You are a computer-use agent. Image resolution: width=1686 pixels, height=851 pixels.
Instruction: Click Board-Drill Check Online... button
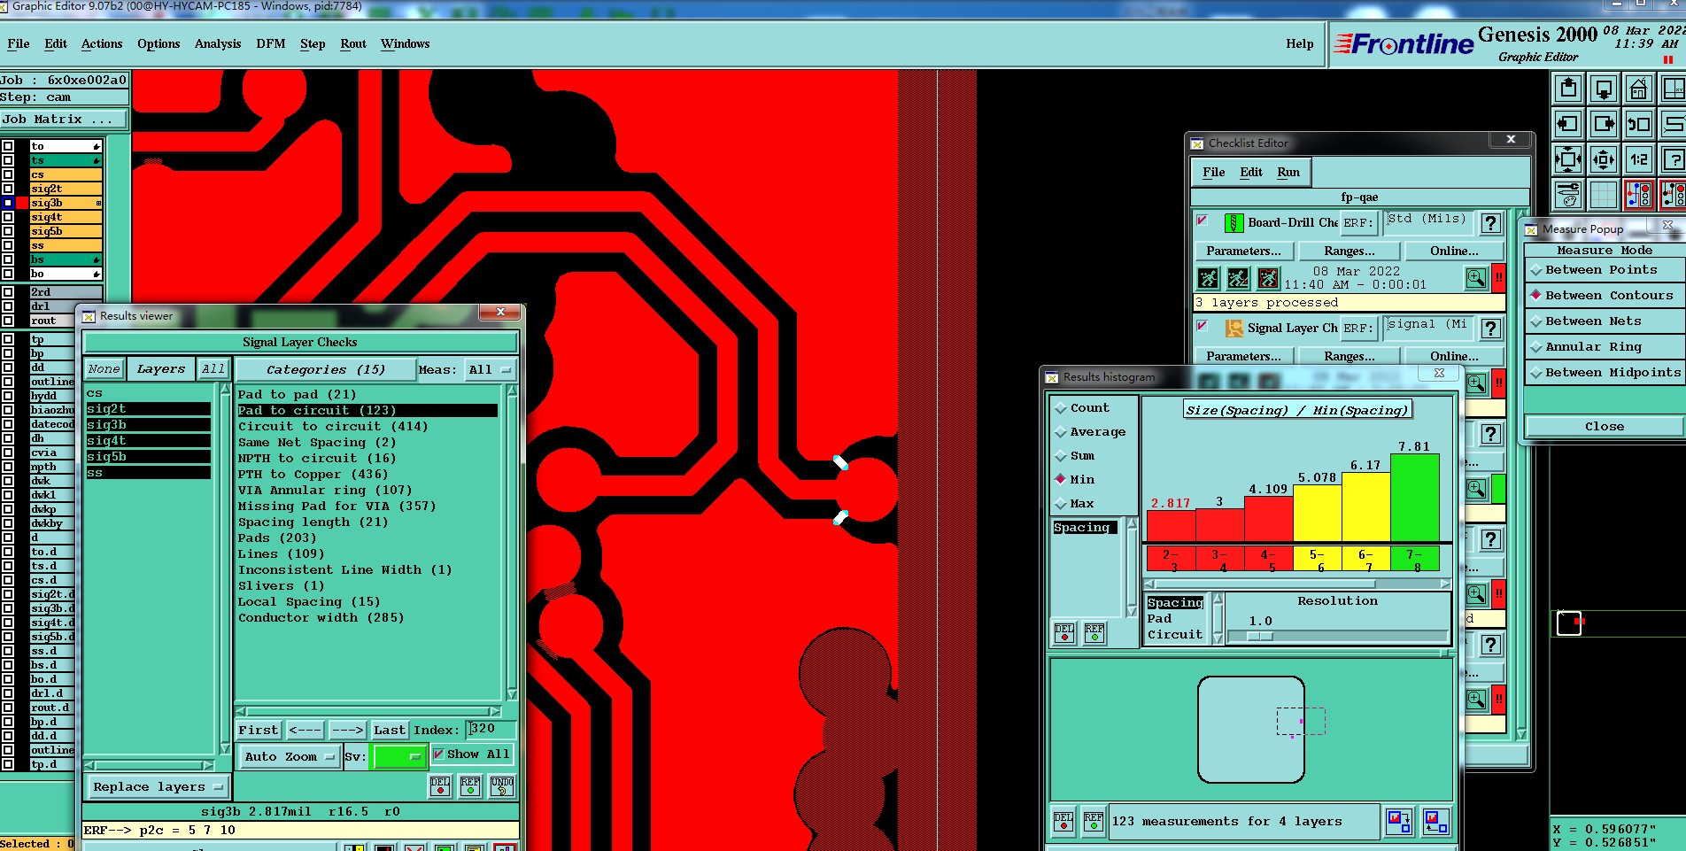coord(1454,251)
